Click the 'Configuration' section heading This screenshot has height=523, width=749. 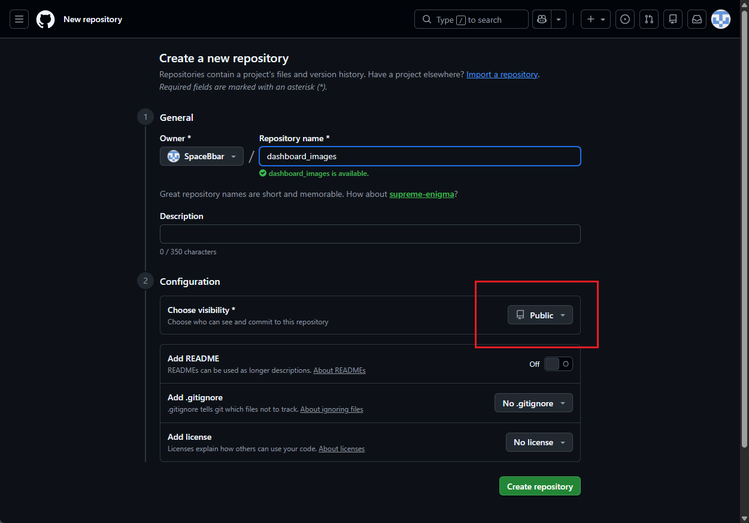[190, 281]
